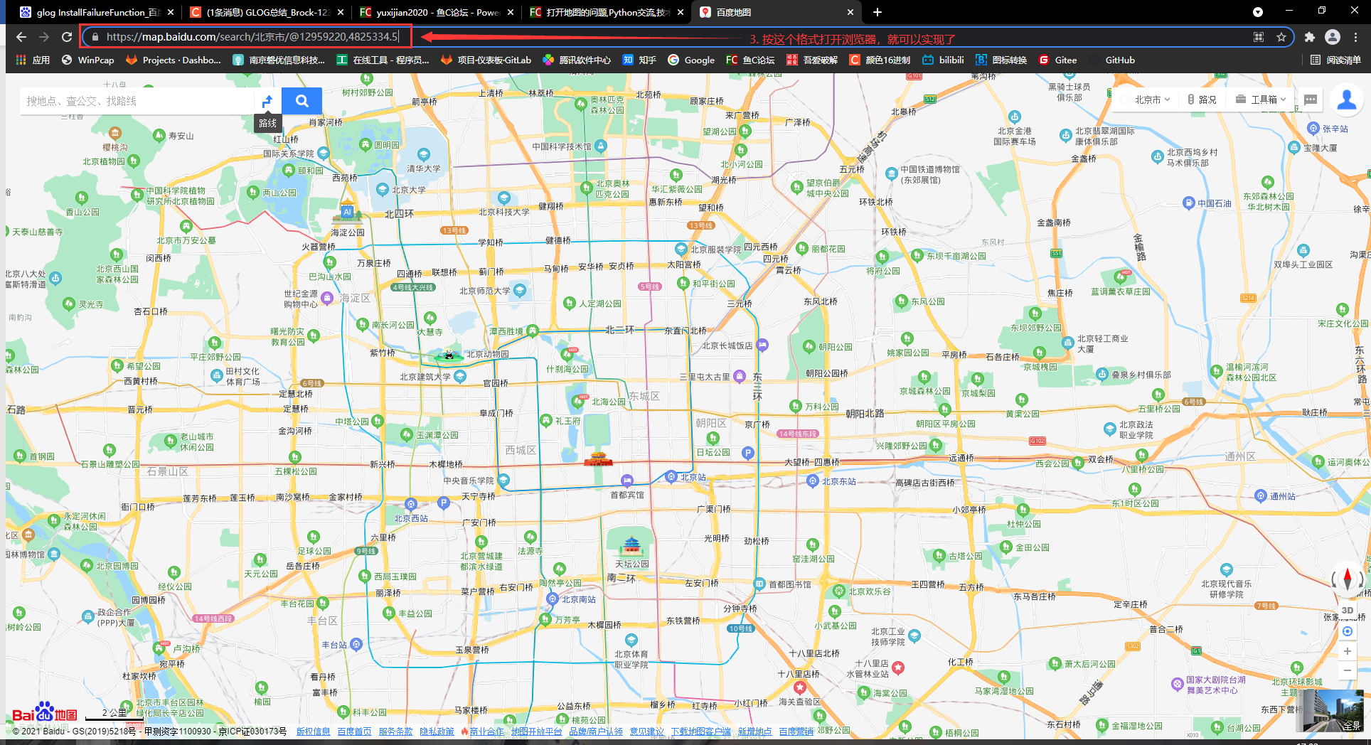The width and height of the screenshot is (1371, 745).
Task: Click the browser forward arrow
Action: 43,37
